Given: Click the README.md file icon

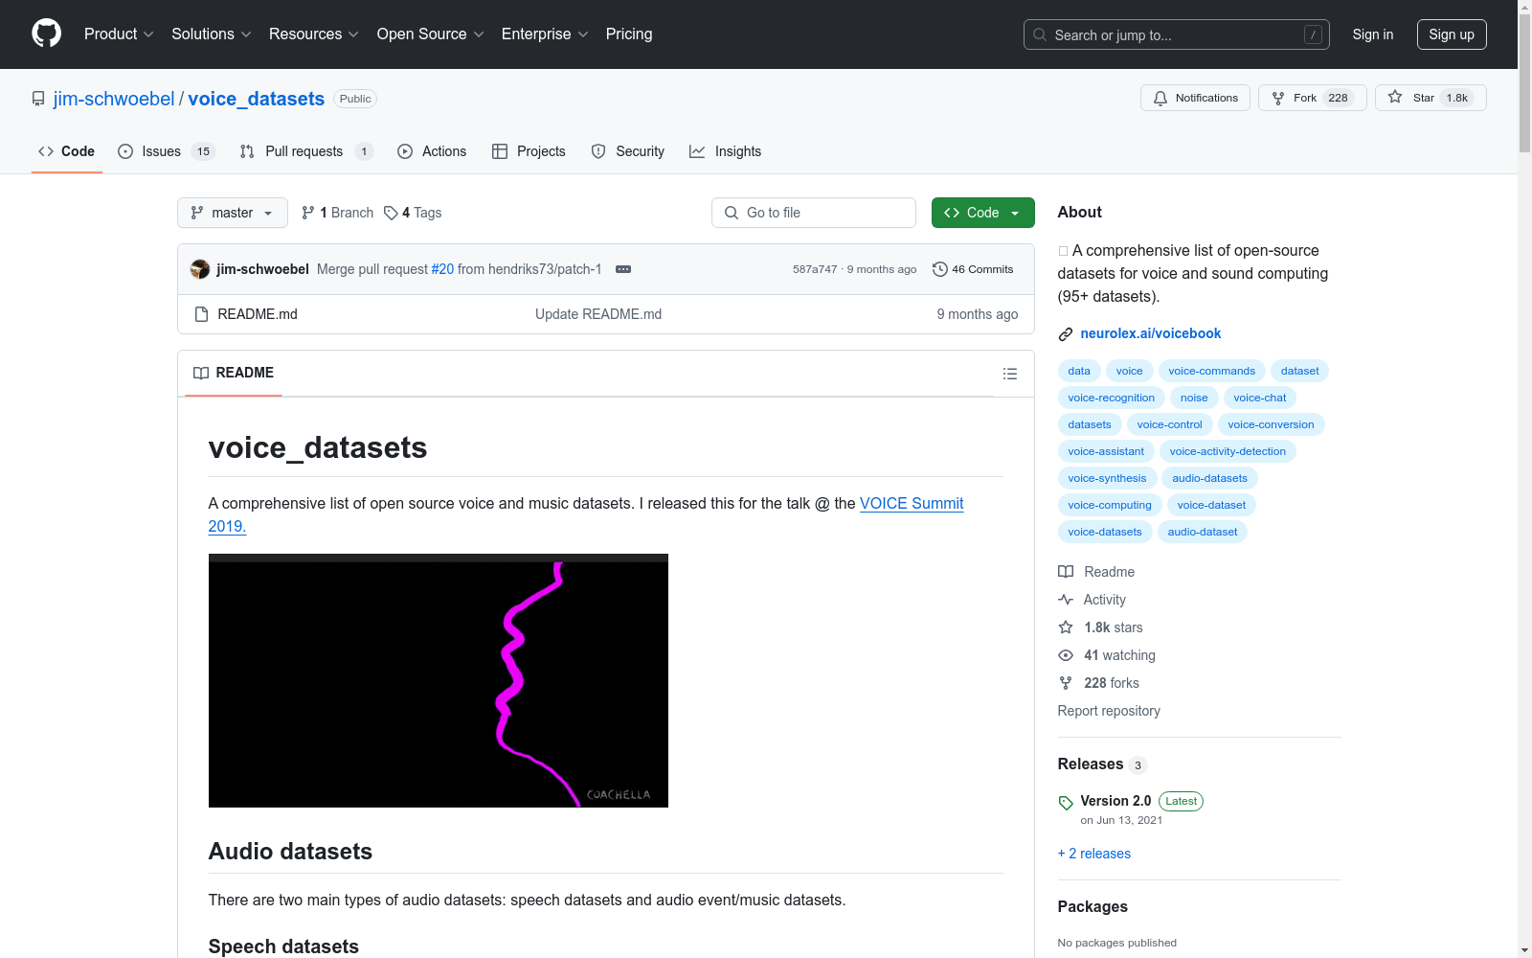Looking at the screenshot, I should pos(201,314).
